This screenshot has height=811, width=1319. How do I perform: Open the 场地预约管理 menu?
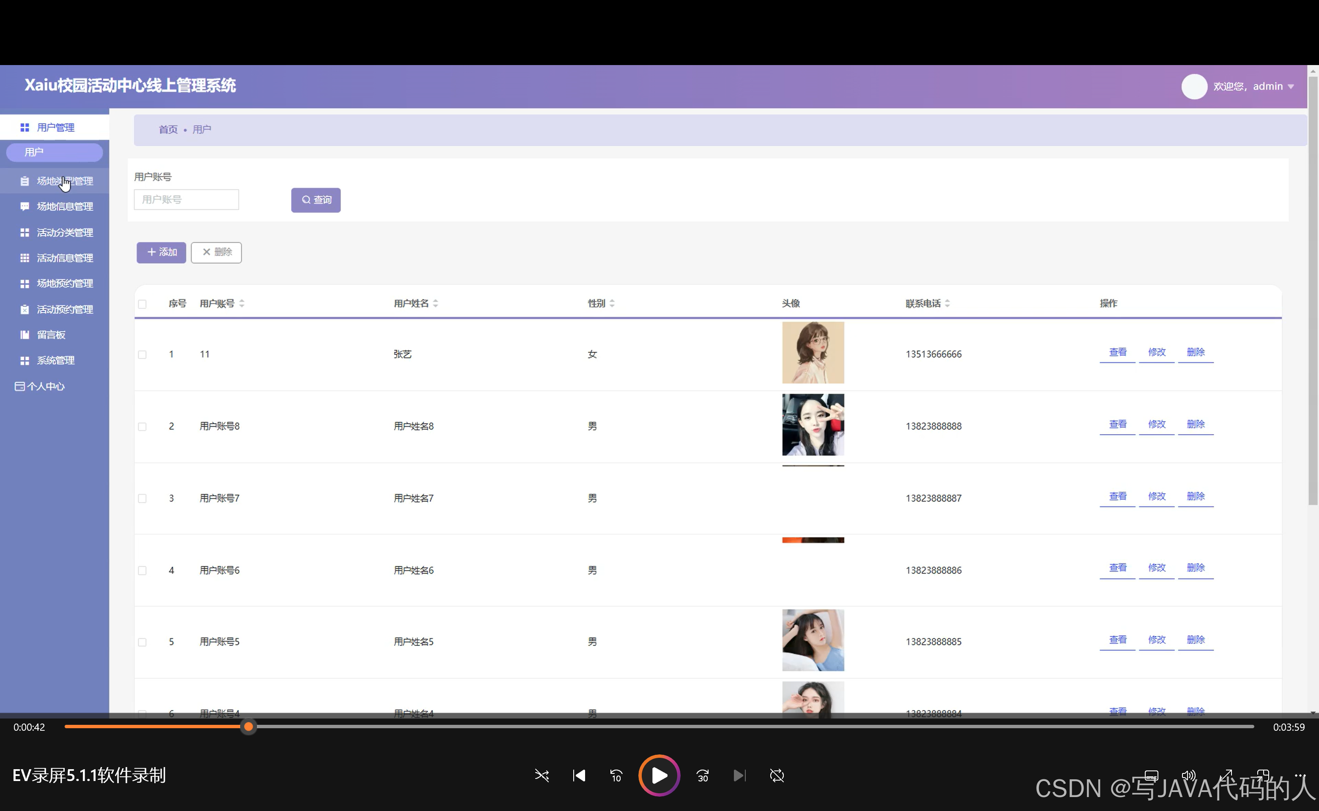(x=54, y=283)
